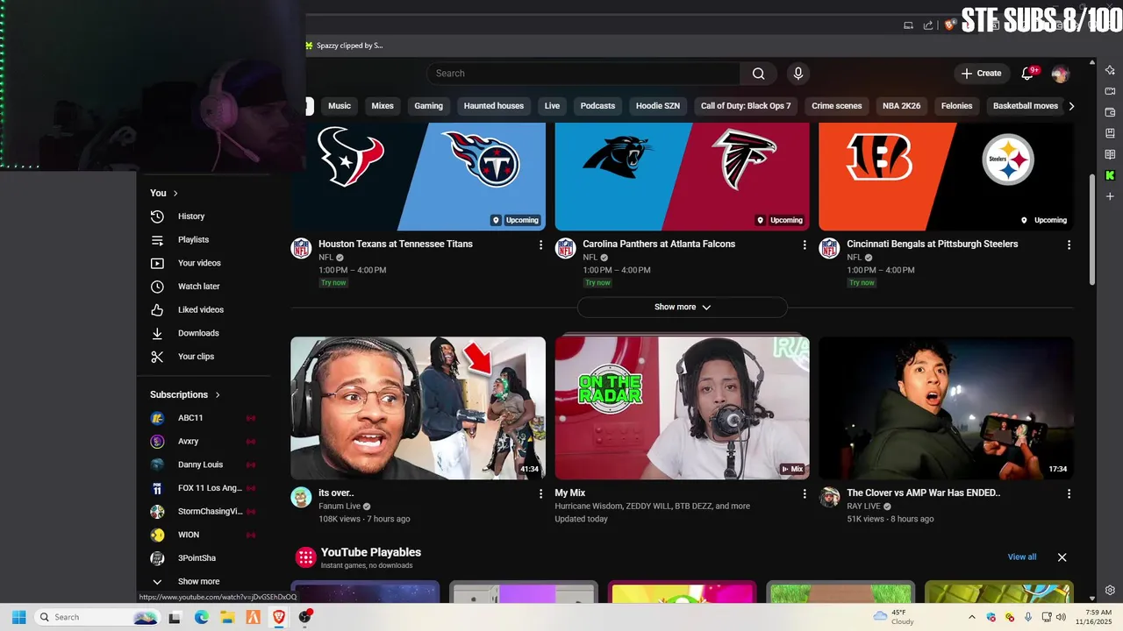Click NFL channel avatar beside Houston Texans game
The image size is (1123, 631).
tap(301, 248)
